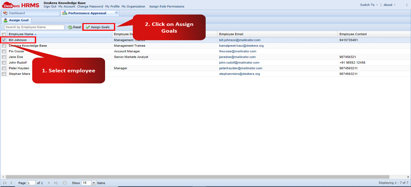The width and height of the screenshot is (411, 187).
Task: Switch to the Dashboard tab
Action: click(x=17, y=13)
